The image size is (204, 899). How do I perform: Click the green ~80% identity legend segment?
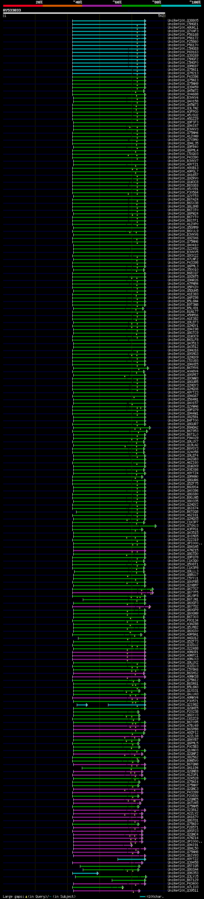pos(142,6)
